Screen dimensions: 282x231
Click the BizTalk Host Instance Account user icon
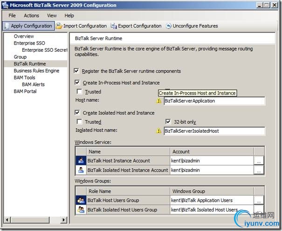pyautogui.click(x=81, y=160)
